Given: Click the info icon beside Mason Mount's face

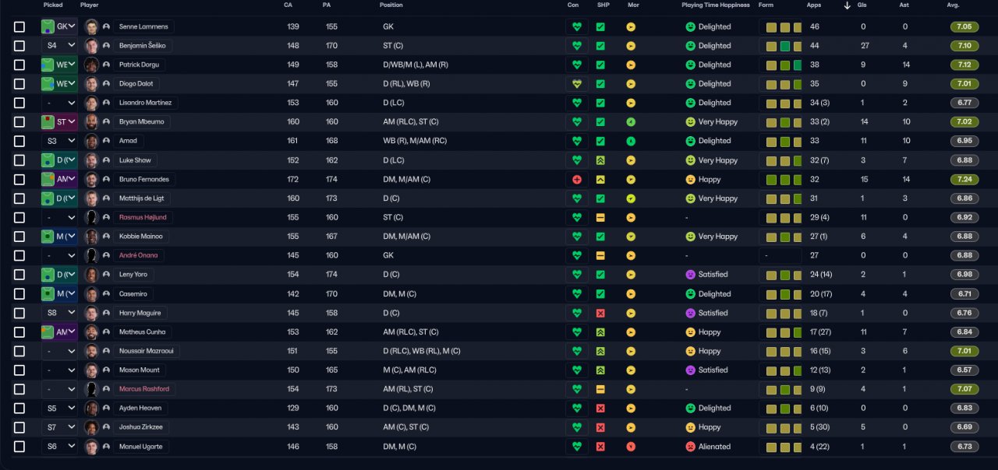Looking at the screenshot, I should [106, 370].
